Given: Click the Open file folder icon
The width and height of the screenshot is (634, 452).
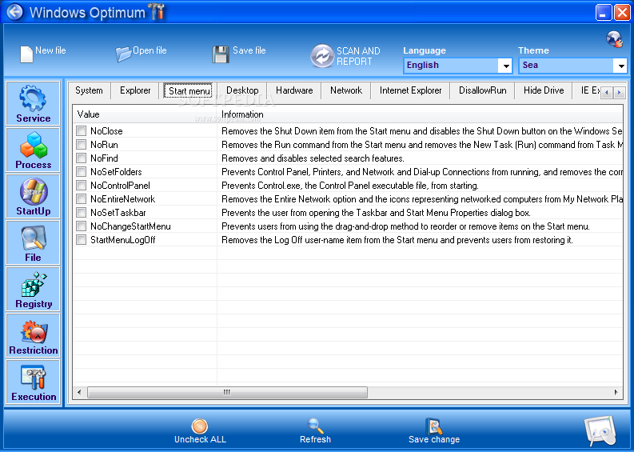Looking at the screenshot, I should coord(123,54).
